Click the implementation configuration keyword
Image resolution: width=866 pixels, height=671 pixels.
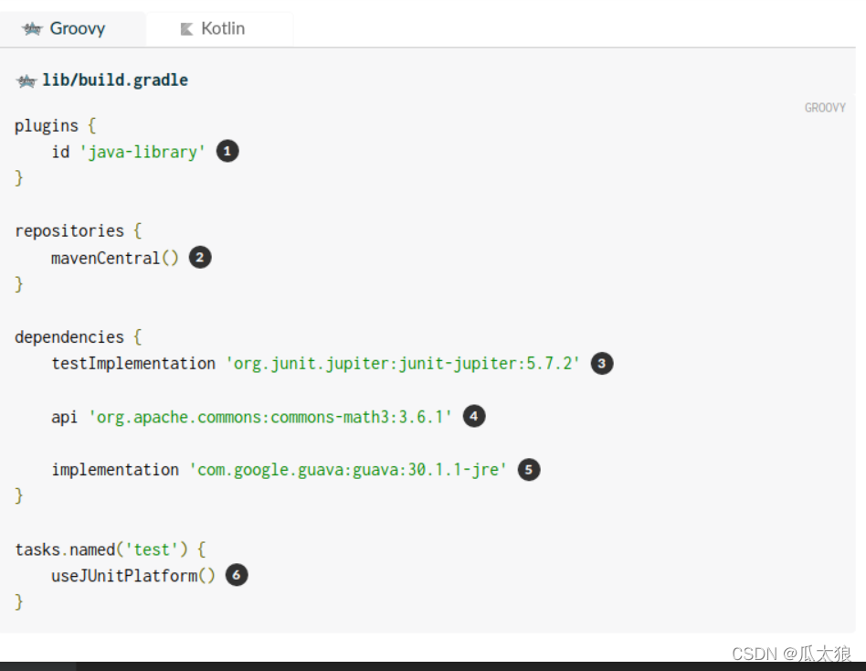coord(115,470)
